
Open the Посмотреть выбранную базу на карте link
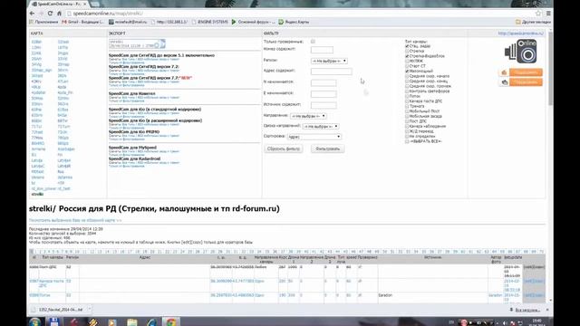coord(75,220)
